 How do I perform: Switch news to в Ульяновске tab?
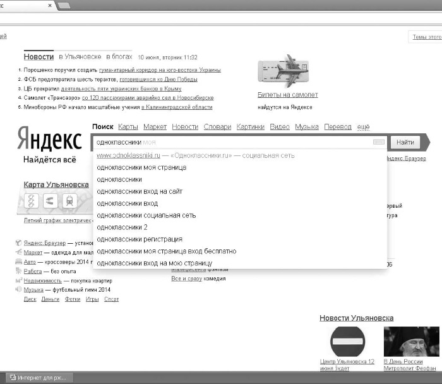point(80,57)
